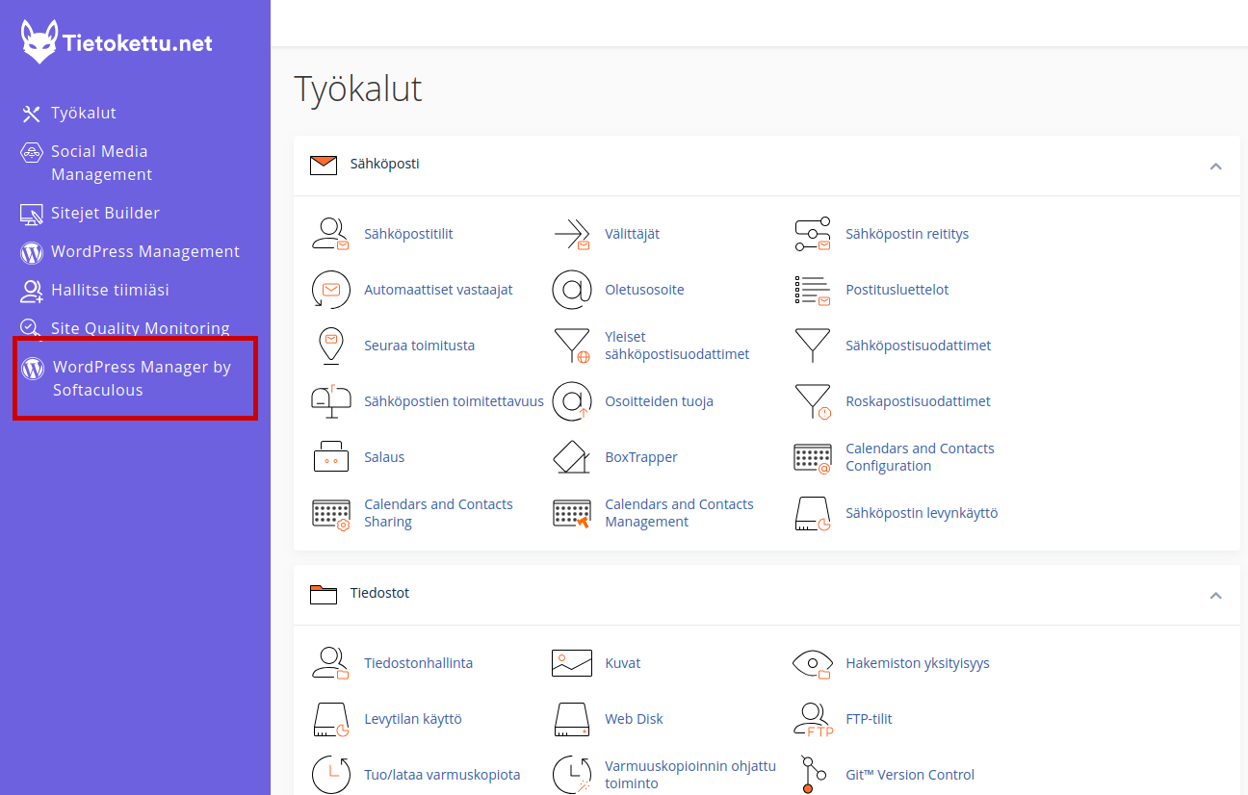Click the Hakemiston yksityisyys eye icon
The width and height of the screenshot is (1248, 795).
(812, 663)
